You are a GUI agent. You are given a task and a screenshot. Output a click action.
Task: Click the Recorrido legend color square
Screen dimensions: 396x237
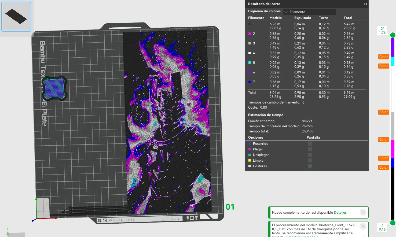pyautogui.click(x=250, y=144)
